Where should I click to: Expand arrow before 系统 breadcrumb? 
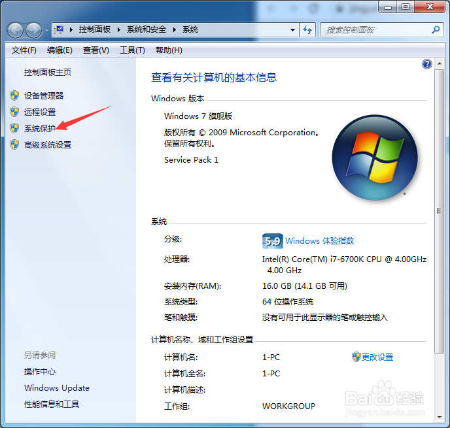(175, 29)
